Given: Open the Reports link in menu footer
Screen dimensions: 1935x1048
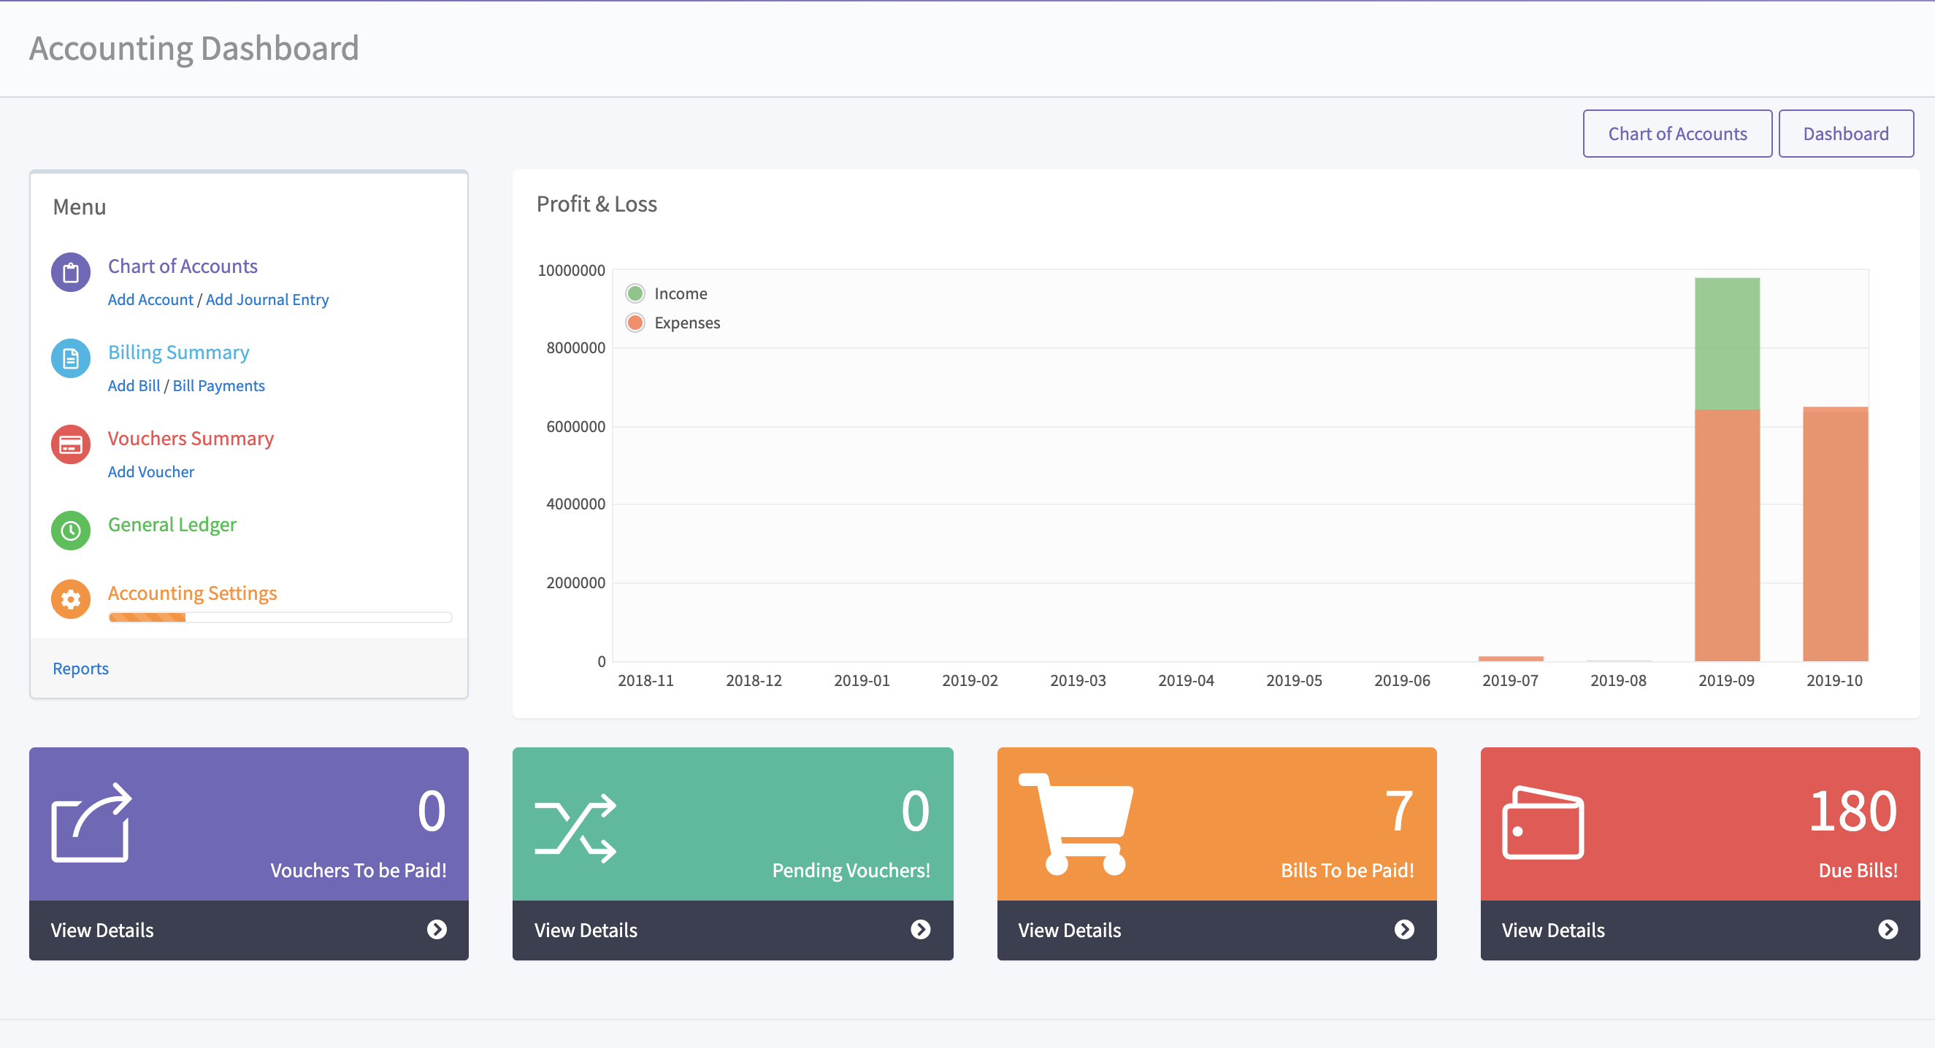Looking at the screenshot, I should pos(80,669).
